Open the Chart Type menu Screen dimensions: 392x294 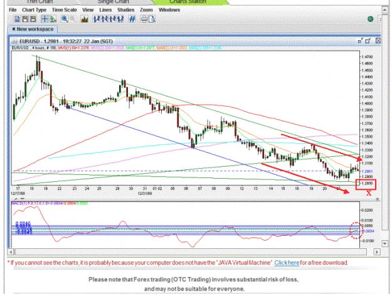pos(34,10)
